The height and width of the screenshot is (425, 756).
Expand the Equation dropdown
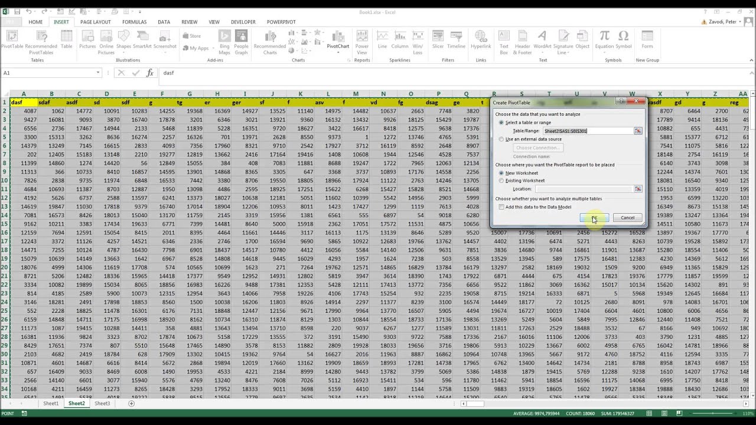point(605,53)
